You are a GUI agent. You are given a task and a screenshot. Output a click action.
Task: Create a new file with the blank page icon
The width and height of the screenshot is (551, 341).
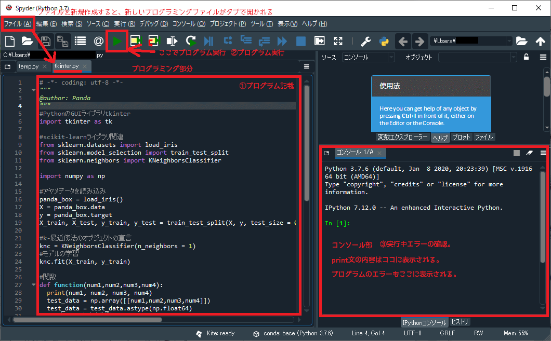(x=10, y=41)
